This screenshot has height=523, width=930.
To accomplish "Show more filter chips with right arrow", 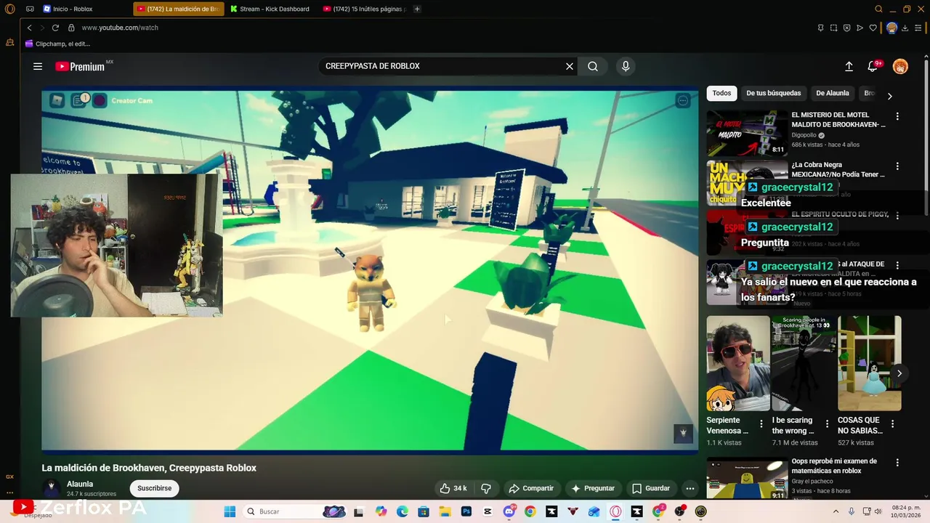I will pyautogui.click(x=889, y=96).
